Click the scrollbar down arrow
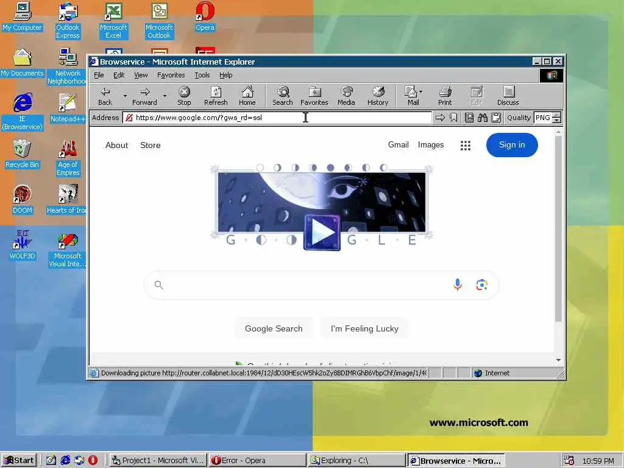This screenshot has width=624, height=468. [x=558, y=360]
